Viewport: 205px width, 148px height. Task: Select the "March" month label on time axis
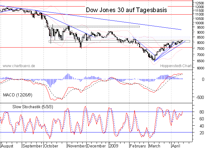(x=155, y=146)
